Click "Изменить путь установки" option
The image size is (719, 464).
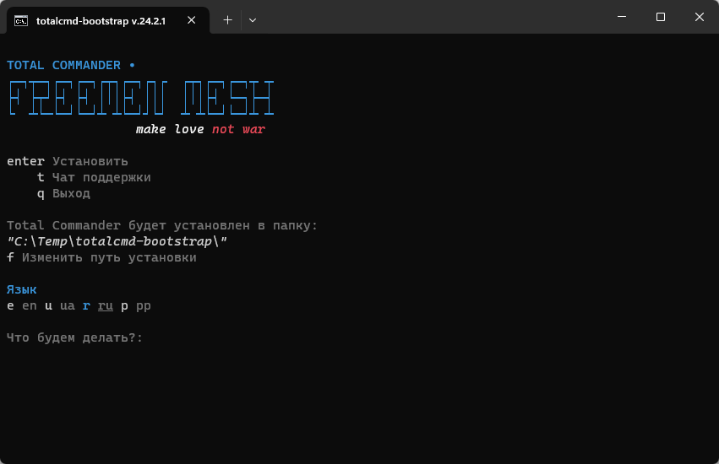(109, 257)
